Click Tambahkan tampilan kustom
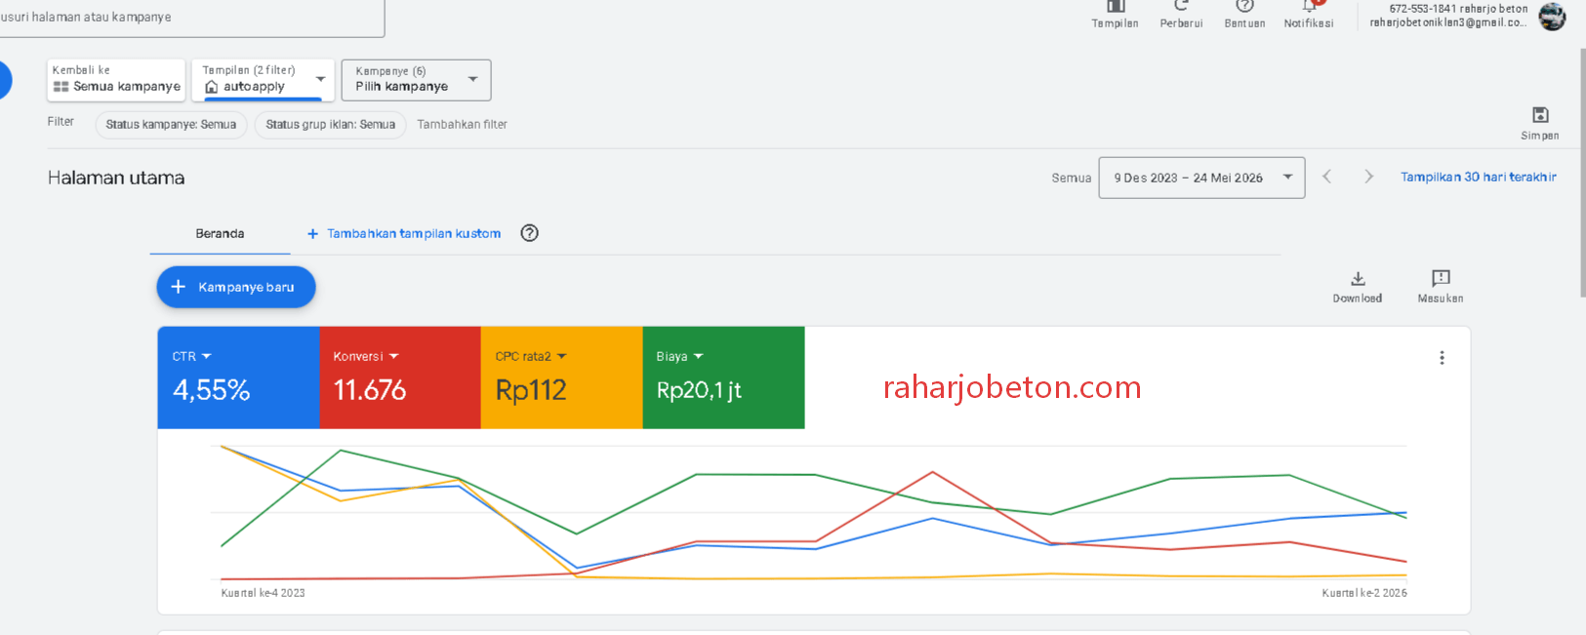This screenshot has height=635, width=1586. (404, 234)
